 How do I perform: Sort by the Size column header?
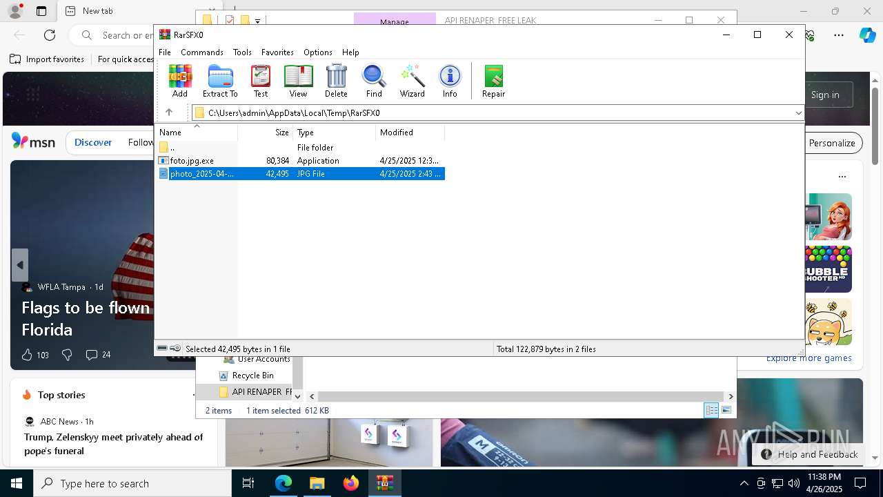coord(266,132)
